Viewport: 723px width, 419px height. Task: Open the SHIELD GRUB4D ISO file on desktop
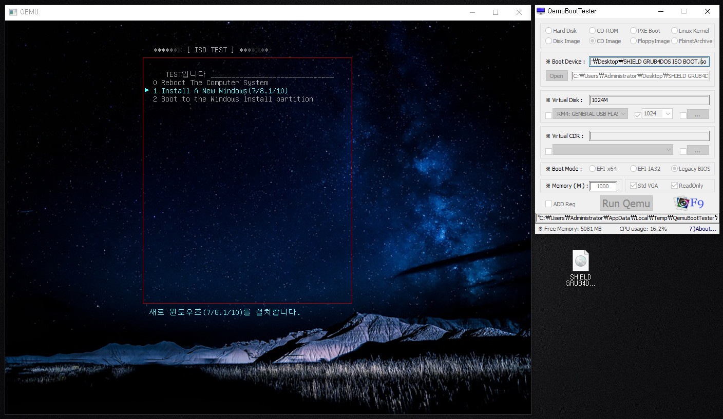(580, 268)
